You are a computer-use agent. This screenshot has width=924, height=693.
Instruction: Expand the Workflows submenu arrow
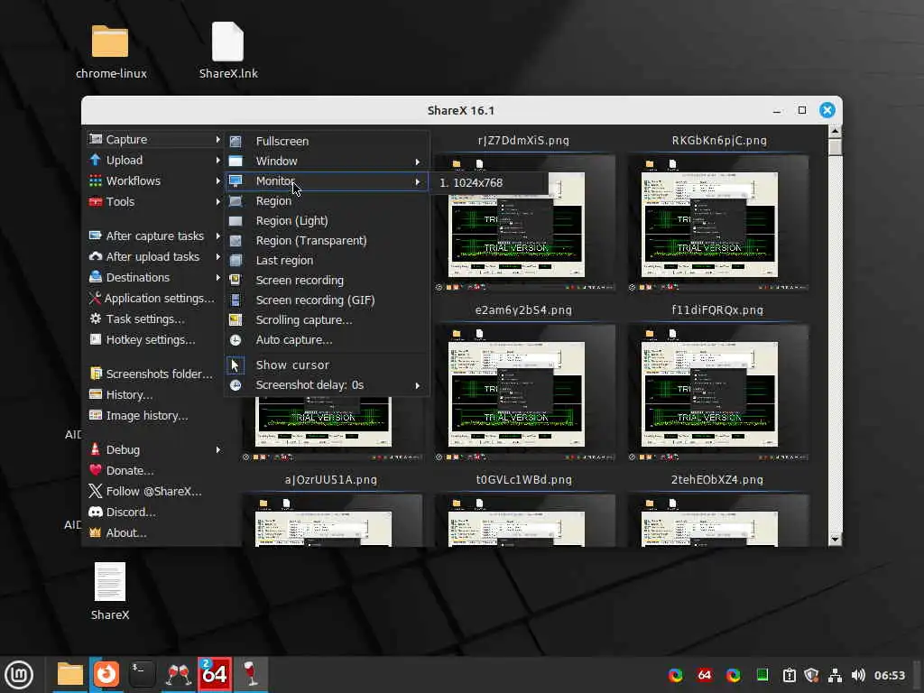[x=218, y=180]
